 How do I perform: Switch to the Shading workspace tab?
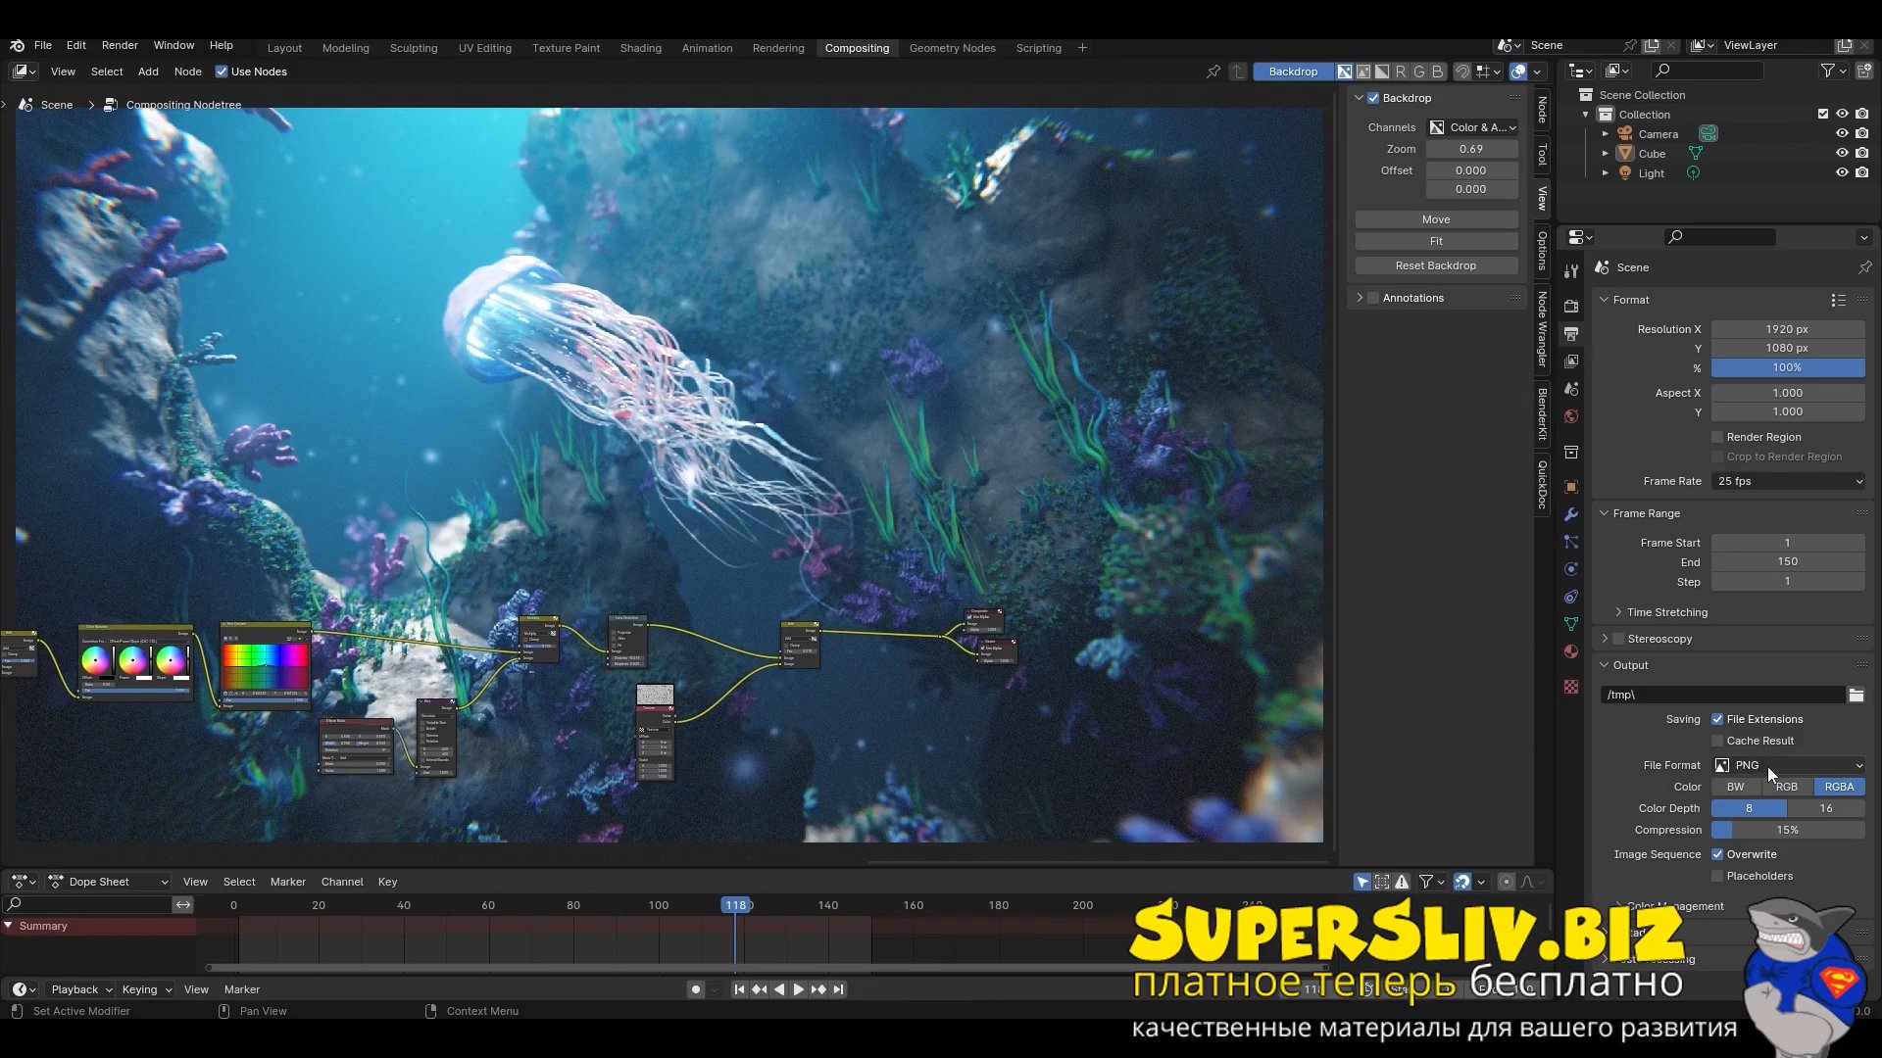640,48
